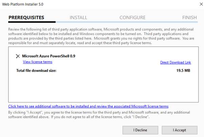Click the blue progress bar under PREREQUISITES
204x137 pixels.
[32, 23]
